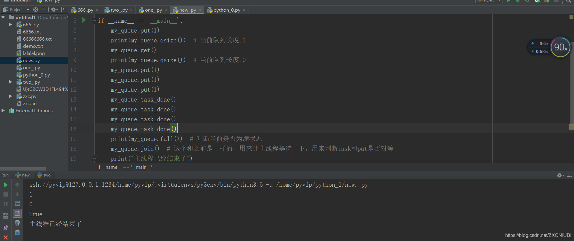The width and height of the screenshot is (574, 241).
Task: Stop the running process
Action: pos(5,194)
